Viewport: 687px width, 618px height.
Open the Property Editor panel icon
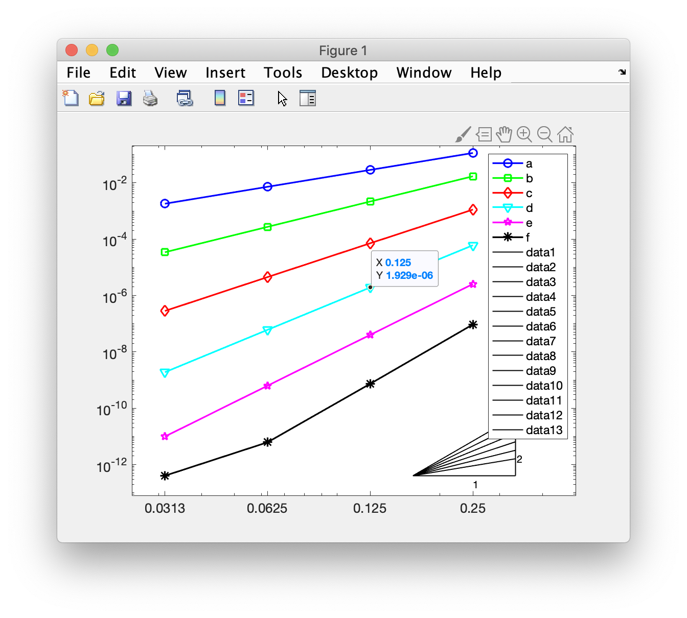pyautogui.click(x=308, y=98)
